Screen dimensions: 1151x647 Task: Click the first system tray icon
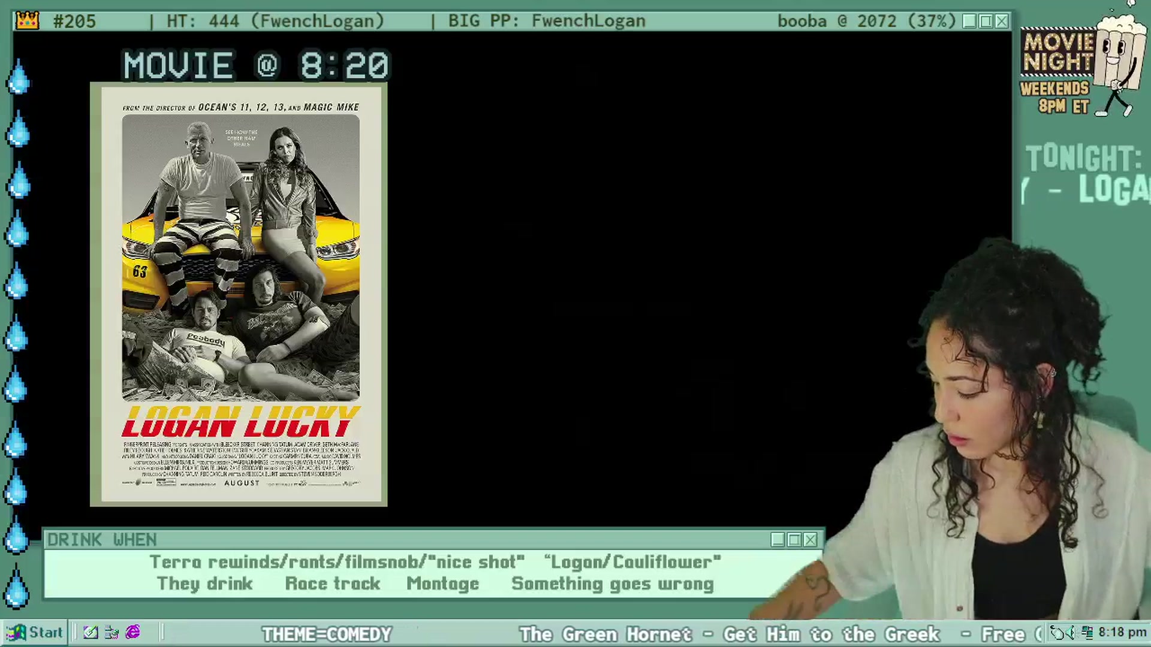1056,633
